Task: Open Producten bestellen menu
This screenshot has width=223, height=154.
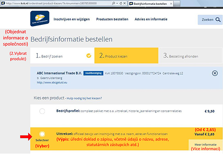Action: click(112, 19)
